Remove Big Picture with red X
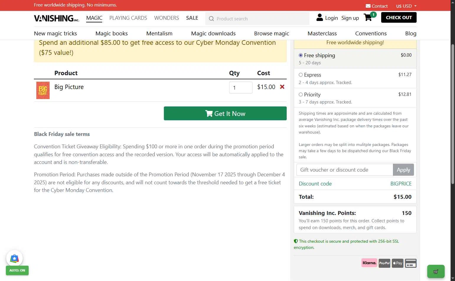The image size is (455, 281). [x=282, y=87]
